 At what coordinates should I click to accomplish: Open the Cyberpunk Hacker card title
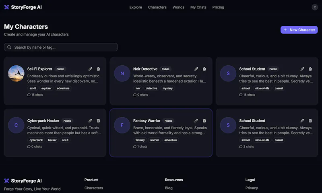pyautogui.click(x=43, y=120)
